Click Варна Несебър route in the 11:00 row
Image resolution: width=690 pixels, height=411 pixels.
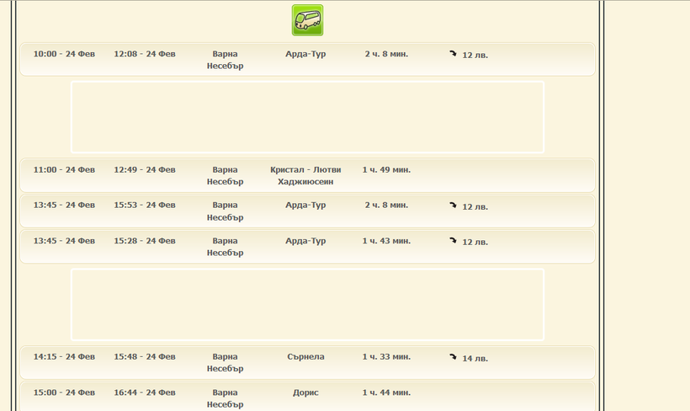[225, 175]
